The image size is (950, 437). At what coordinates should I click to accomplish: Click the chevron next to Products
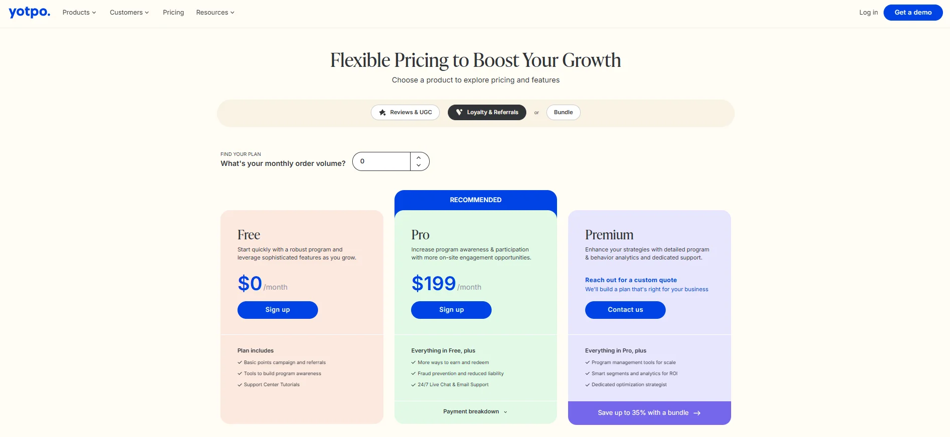tap(94, 13)
